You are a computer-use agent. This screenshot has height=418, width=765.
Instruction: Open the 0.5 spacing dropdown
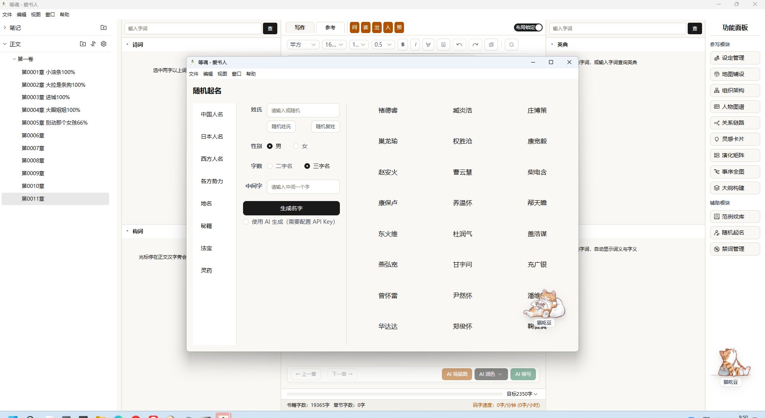point(383,45)
